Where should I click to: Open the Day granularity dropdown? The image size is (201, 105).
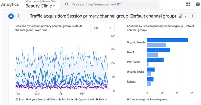(x=102, y=28)
